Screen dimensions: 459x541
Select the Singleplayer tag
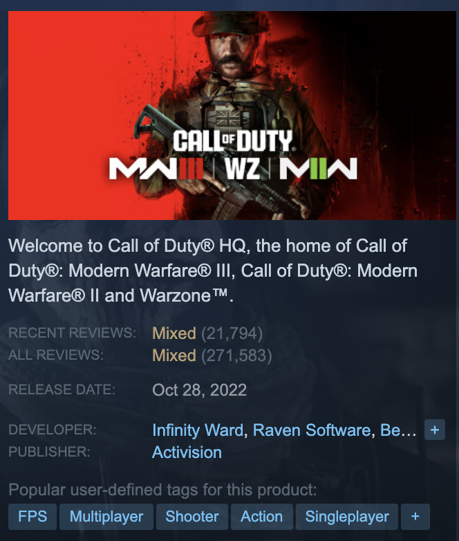347,517
